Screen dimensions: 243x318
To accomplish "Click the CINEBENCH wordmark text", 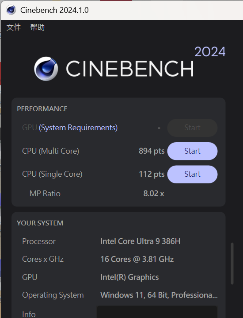I will pos(130,69).
